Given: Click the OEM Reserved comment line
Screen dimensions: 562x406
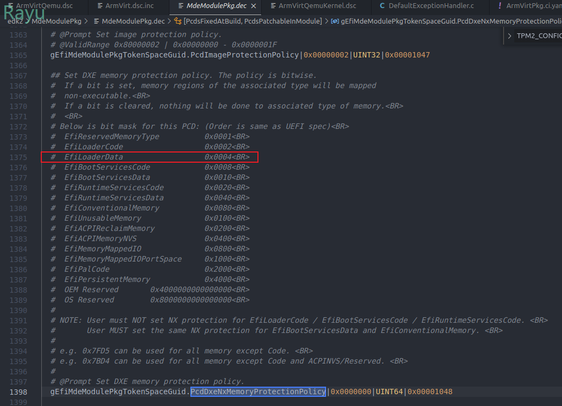Looking at the screenshot, I should tap(150, 289).
